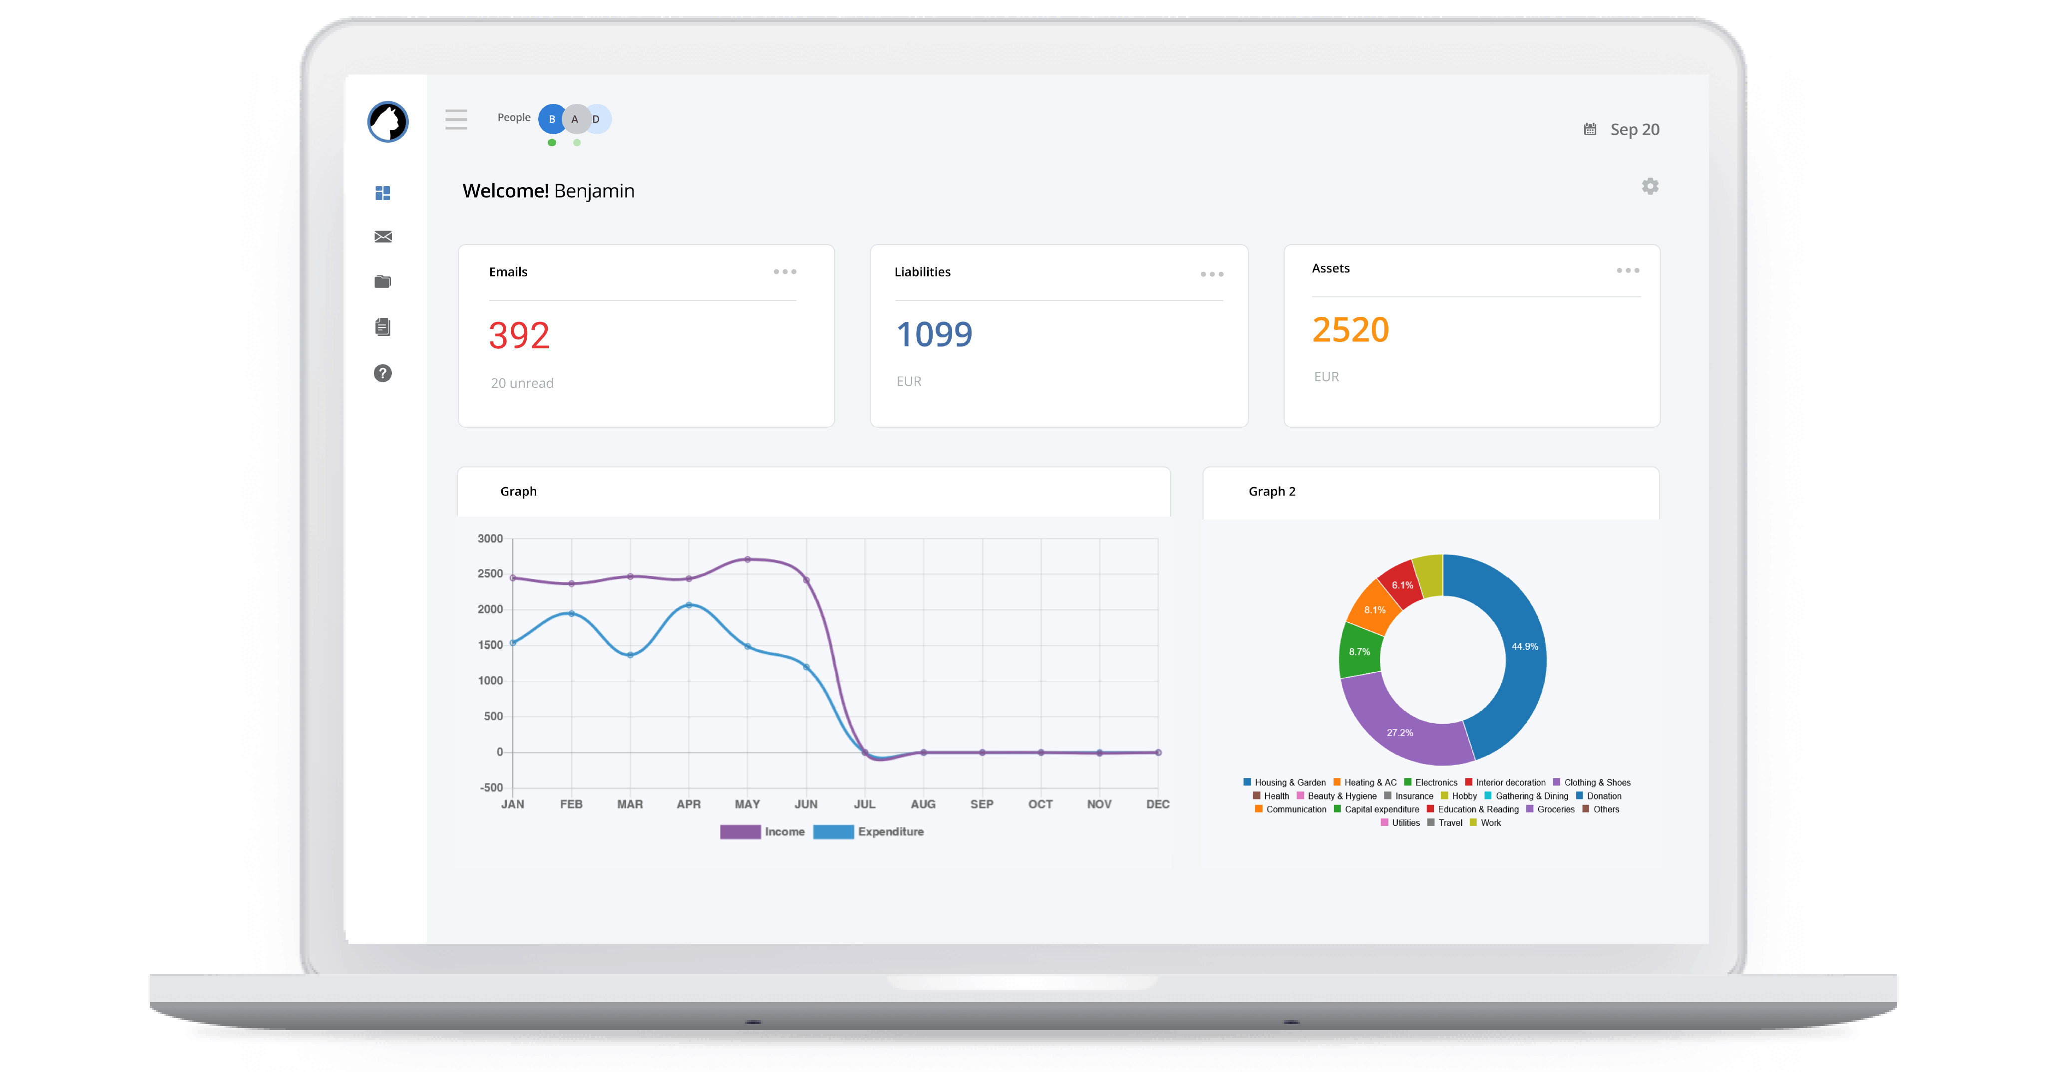2045x1072 pixels.
Task: Open the Assets card three-dot menu
Action: tap(1628, 270)
